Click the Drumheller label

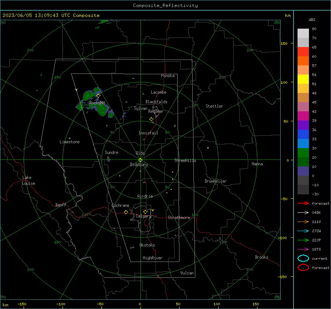coord(216,181)
